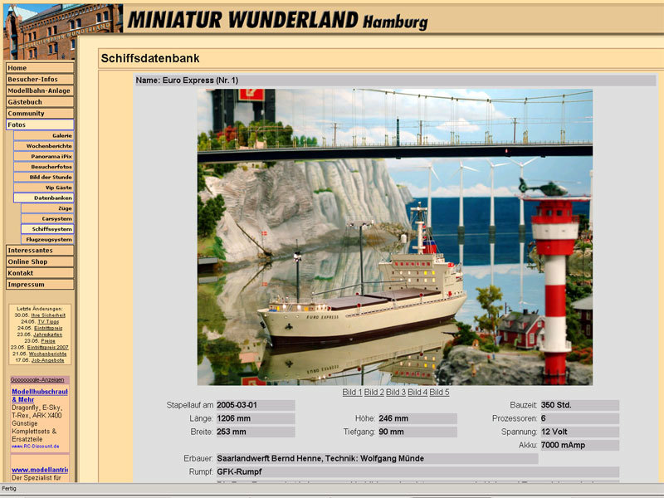This screenshot has width=664, height=498.
Task: Click the Miniatur Wunderland building logo image
Action: [x=63, y=32]
